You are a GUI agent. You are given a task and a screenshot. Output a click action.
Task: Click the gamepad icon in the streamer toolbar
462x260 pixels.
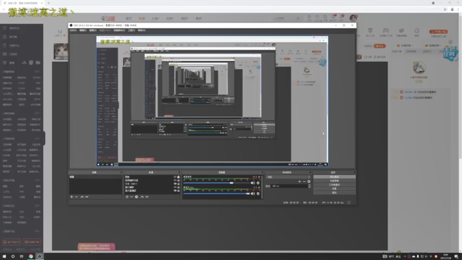click(x=385, y=31)
